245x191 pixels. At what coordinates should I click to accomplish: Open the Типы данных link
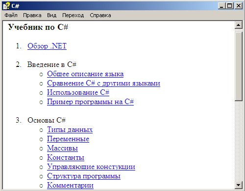(70, 130)
